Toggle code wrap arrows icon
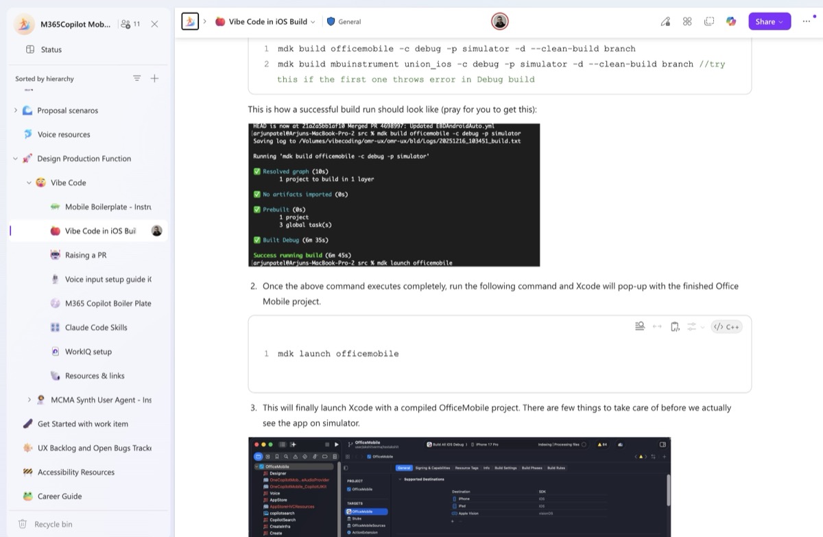The image size is (823, 537). click(657, 326)
